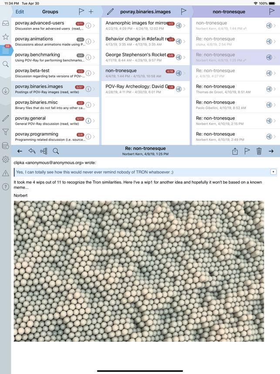The height and width of the screenshot is (374, 280).
Task: Open Norbert Kern reply from 2:15 PM
Action: [236, 121]
